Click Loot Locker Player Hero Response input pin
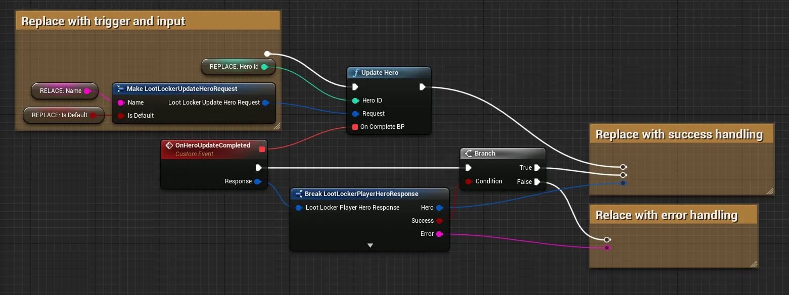The width and height of the screenshot is (789, 295). [299, 208]
